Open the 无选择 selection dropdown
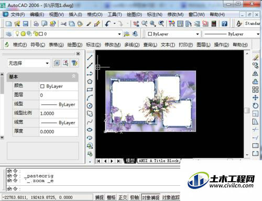Screen dimensions: 262x201 click(29, 63)
